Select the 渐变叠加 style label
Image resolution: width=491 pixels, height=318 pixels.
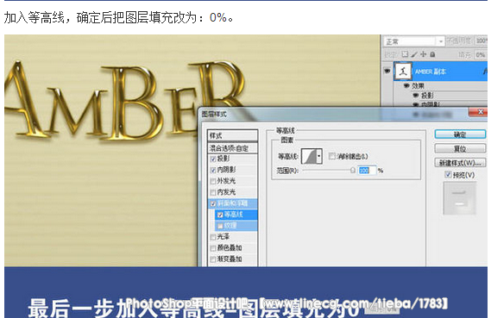tap(230, 259)
